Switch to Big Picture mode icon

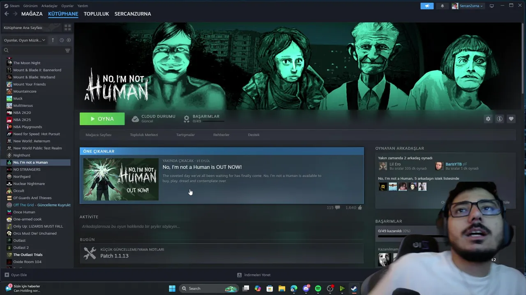click(491, 6)
